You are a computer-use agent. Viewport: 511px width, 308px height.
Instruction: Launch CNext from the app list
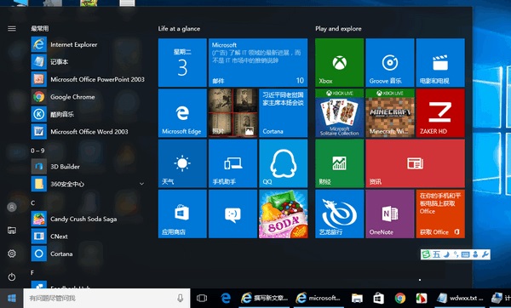(88, 237)
